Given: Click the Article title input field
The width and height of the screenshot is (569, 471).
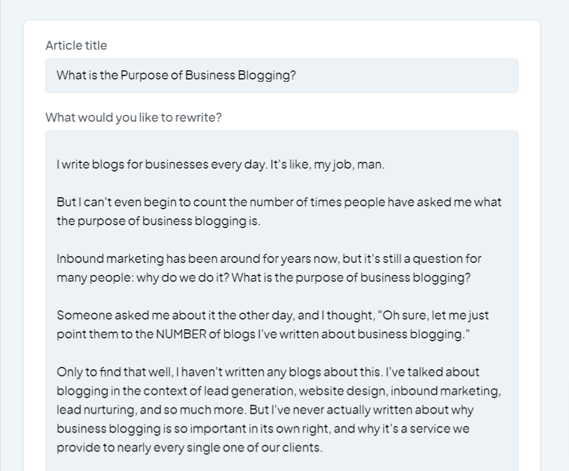Looking at the screenshot, I should click(282, 75).
